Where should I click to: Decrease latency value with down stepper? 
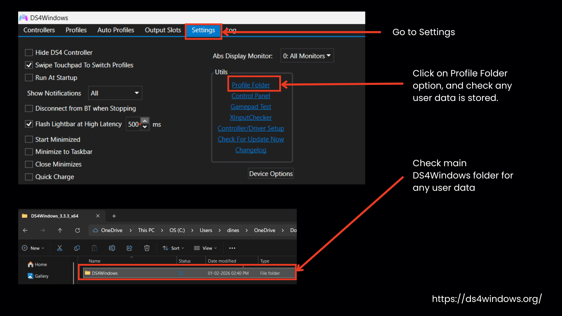tap(145, 127)
